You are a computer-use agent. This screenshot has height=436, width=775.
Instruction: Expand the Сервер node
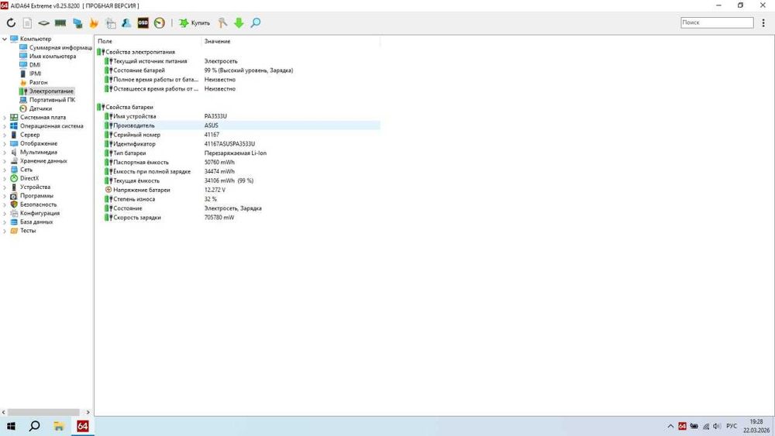(x=5, y=135)
